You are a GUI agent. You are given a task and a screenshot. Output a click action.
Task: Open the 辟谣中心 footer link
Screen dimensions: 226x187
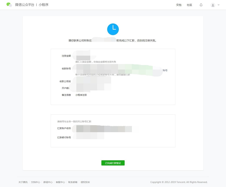[48, 182]
